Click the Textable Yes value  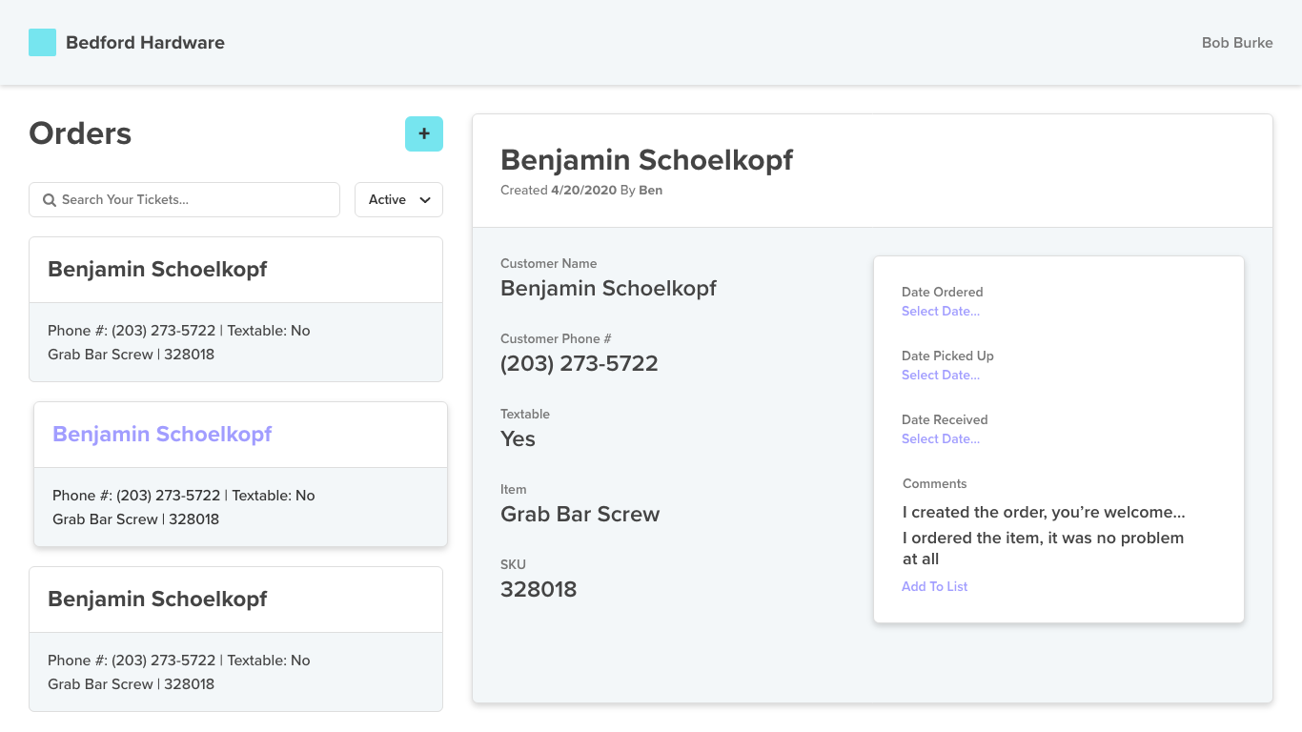[x=518, y=439]
